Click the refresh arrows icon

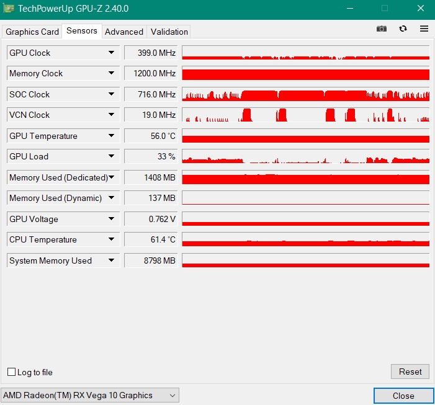pyautogui.click(x=403, y=29)
